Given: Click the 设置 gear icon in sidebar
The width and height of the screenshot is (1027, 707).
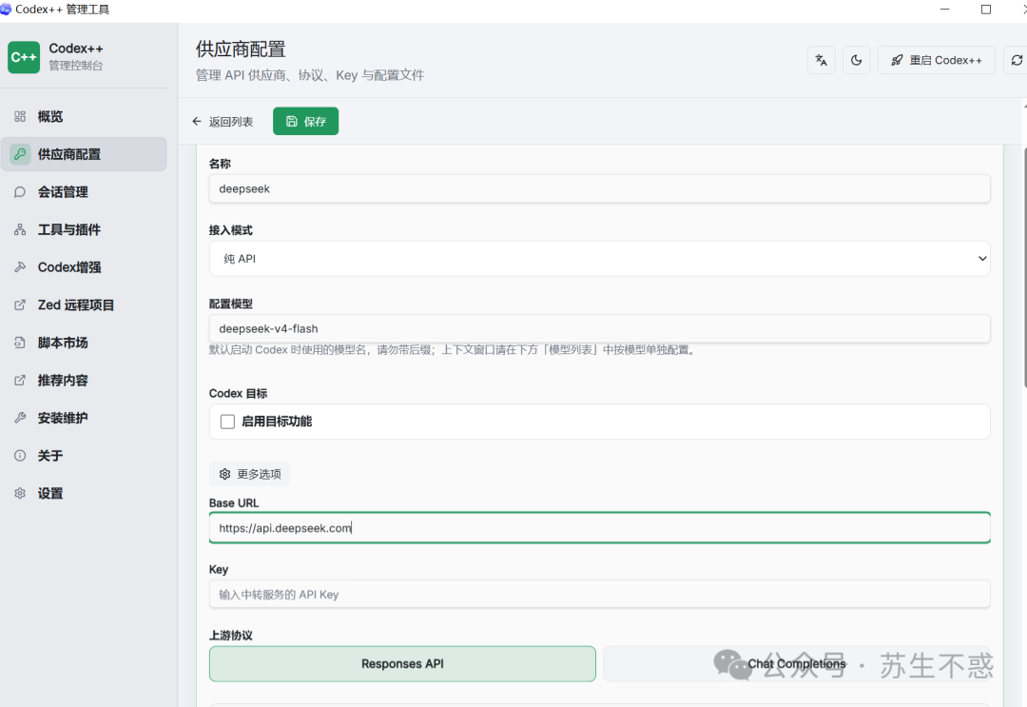Looking at the screenshot, I should [20, 494].
